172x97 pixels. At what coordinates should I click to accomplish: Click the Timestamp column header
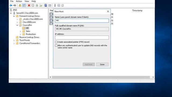(x=137, y=11)
